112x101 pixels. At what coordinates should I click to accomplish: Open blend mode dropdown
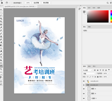pos(89,74)
